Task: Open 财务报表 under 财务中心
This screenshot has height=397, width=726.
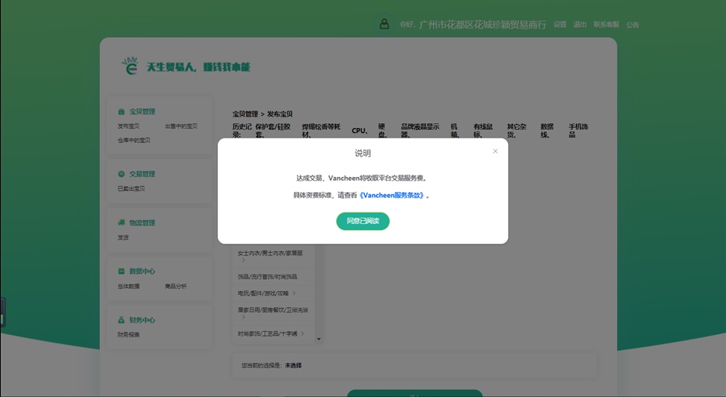Action: coord(128,334)
